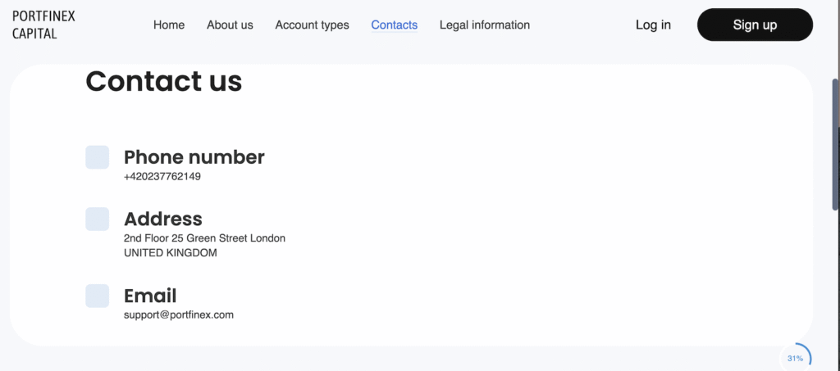Open Account types in navigation

(x=312, y=25)
